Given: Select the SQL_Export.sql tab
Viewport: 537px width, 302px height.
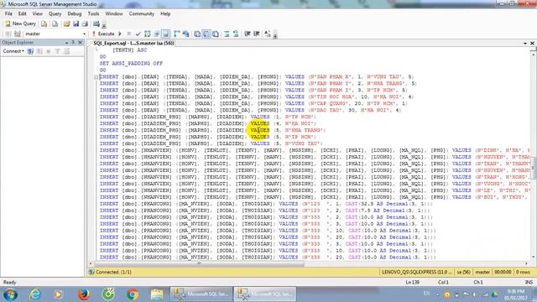Looking at the screenshot, I should 133,44.
